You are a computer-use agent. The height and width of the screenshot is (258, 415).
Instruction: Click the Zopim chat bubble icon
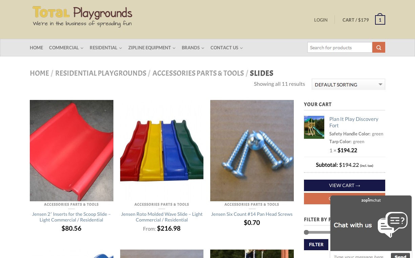[x=392, y=224]
